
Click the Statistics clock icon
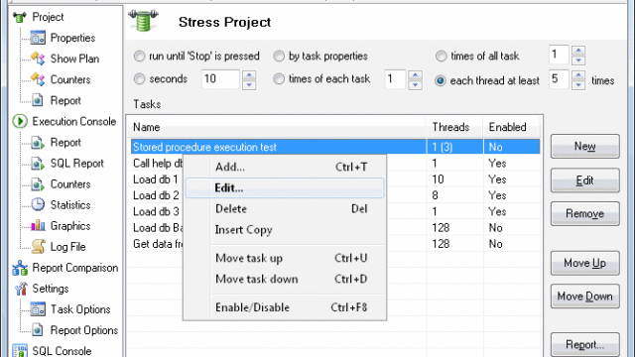point(38,205)
